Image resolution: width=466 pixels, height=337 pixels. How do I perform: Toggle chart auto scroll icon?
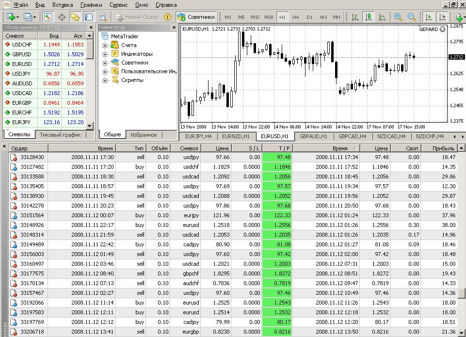[x=429, y=17]
